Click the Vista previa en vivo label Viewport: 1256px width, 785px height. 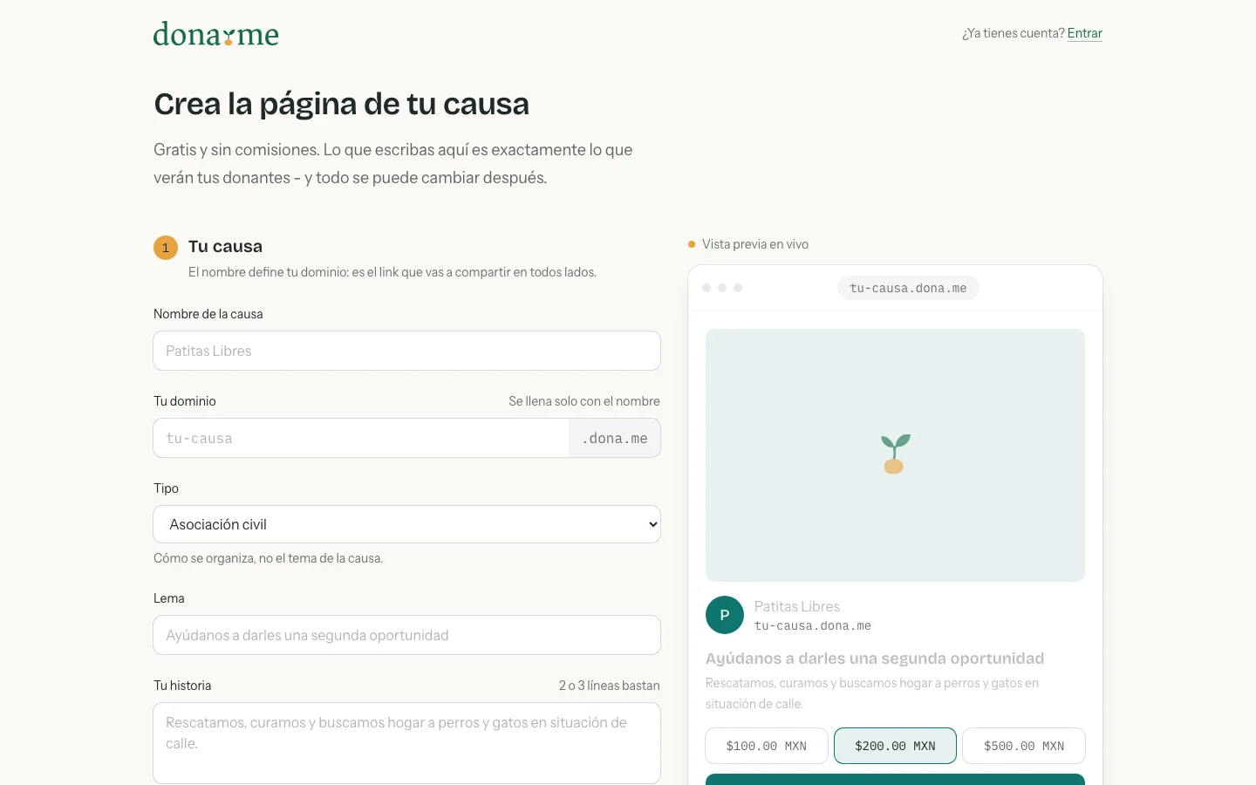[x=755, y=244]
